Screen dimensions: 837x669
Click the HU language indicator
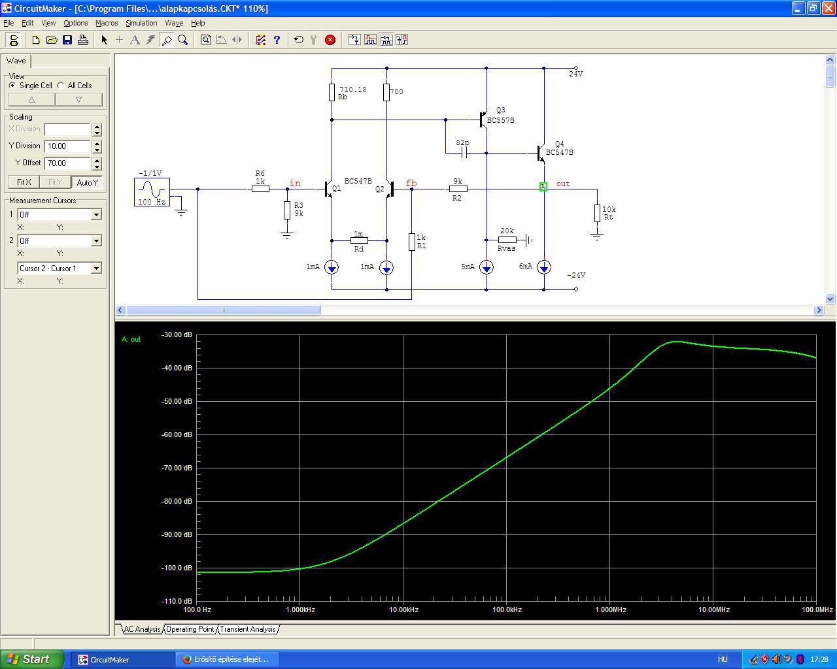(723, 659)
